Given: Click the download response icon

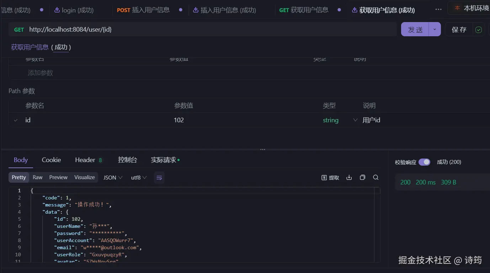Looking at the screenshot, I should 349,177.
